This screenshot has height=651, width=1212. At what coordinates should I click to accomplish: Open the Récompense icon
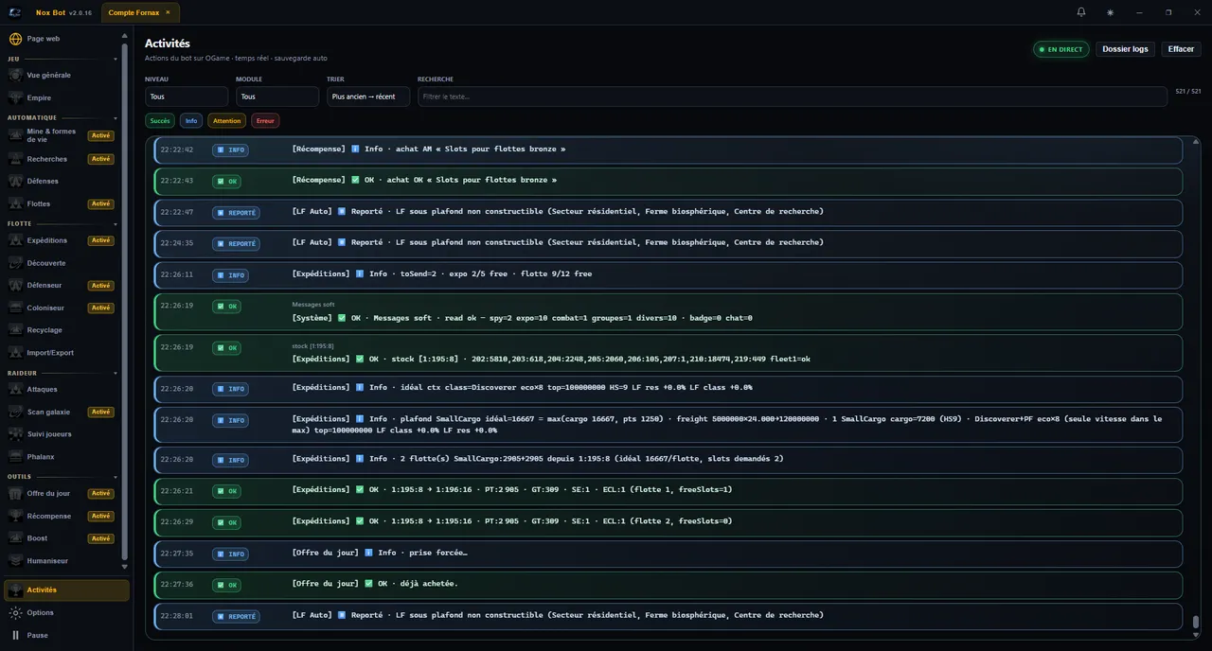(15, 516)
